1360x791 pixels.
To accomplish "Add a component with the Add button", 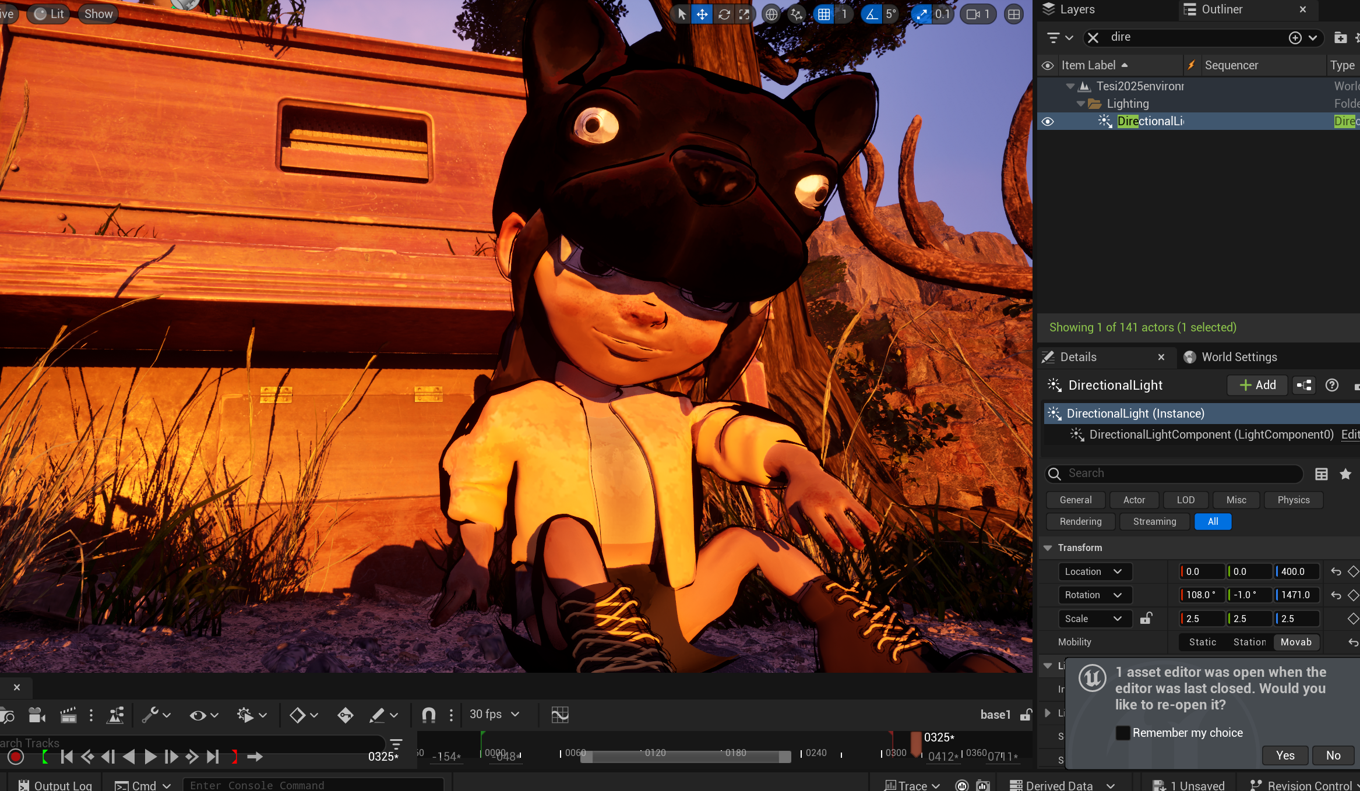I will tap(1257, 385).
